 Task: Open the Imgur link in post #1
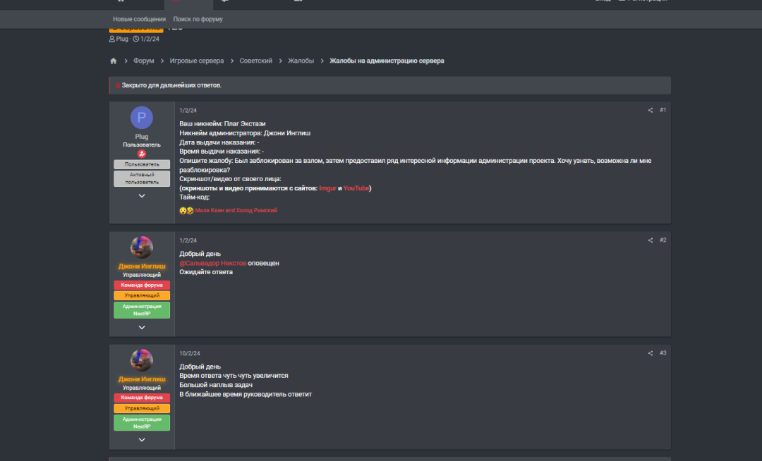(327, 188)
